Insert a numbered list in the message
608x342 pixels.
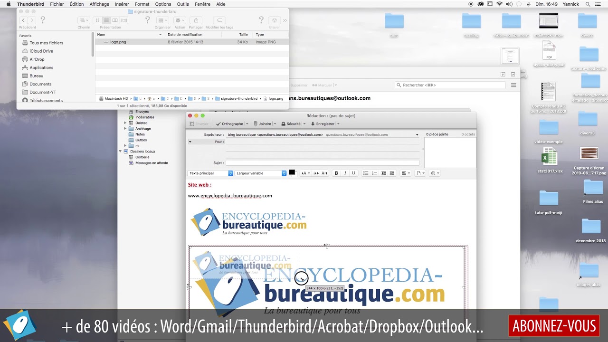[x=374, y=173]
